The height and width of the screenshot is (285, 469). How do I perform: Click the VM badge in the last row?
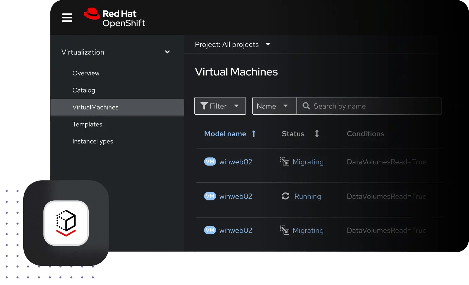[x=210, y=230]
